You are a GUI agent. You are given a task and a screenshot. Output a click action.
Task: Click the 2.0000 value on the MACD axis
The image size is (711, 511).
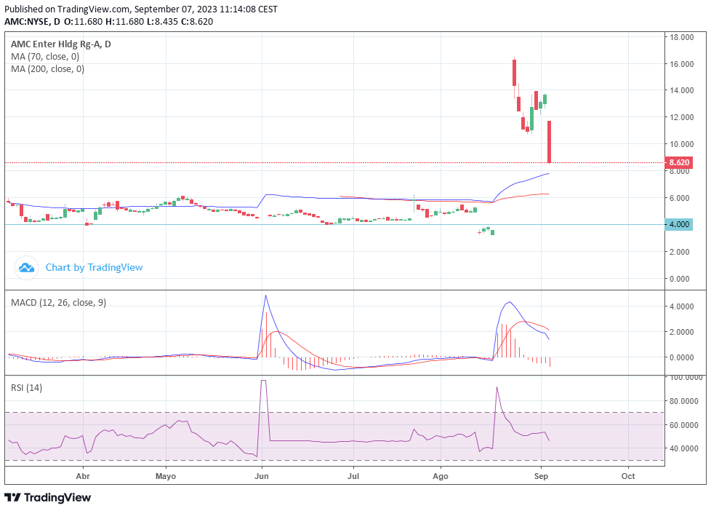(681, 332)
